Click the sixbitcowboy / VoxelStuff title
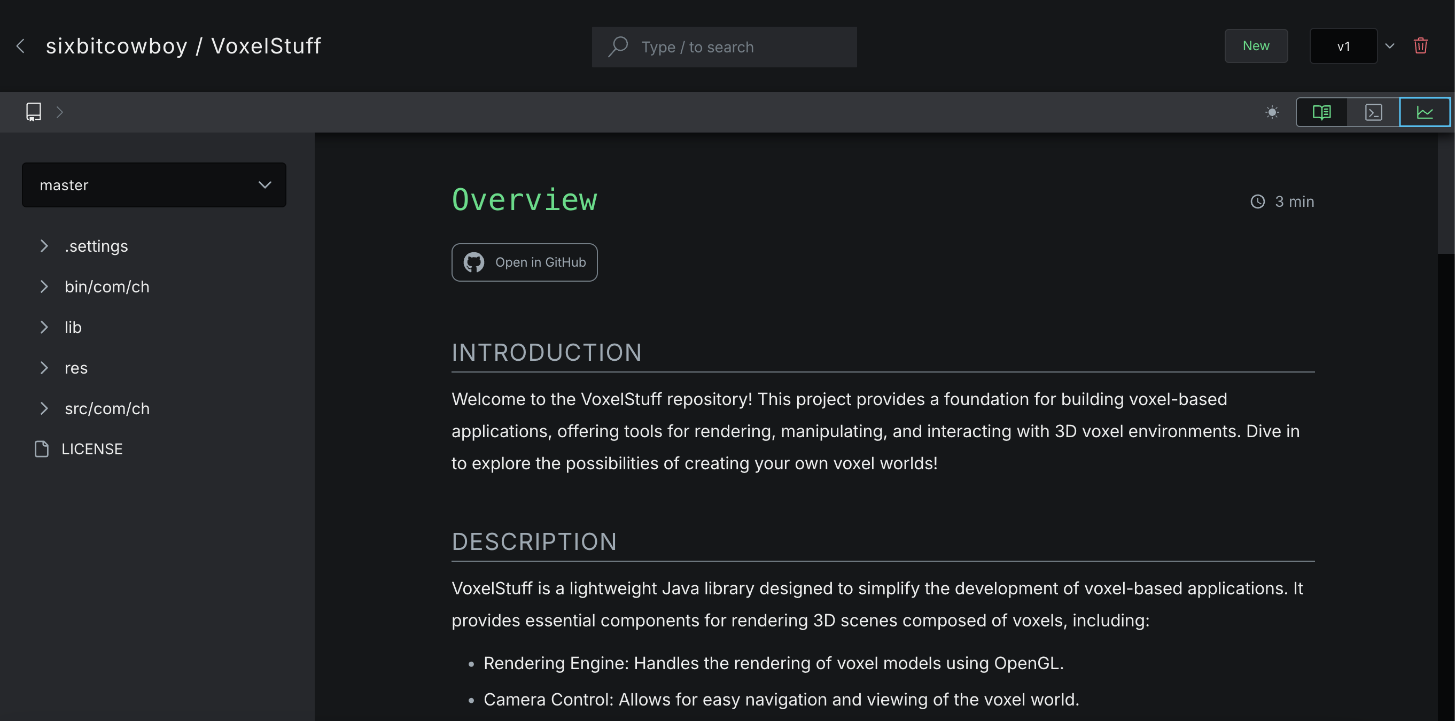 [183, 46]
